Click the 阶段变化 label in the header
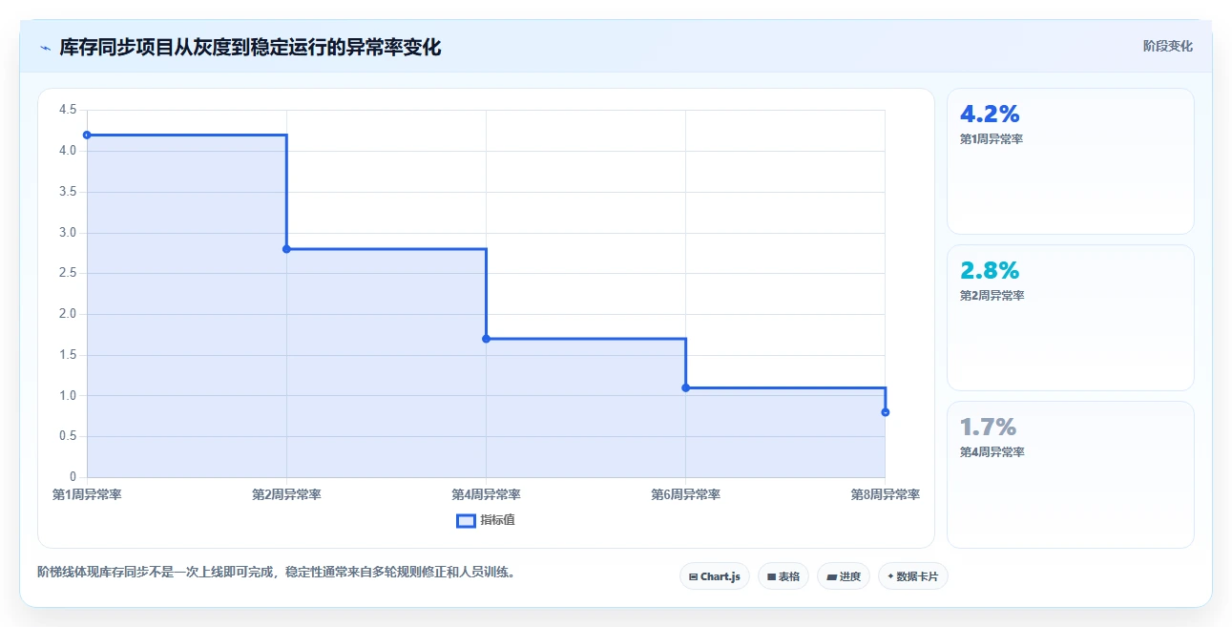The width and height of the screenshot is (1232, 627). 1168,46
